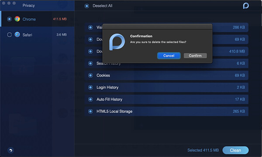Click the 265 KB size value
The height and width of the screenshot is (157, 262).
pos(239,112)
